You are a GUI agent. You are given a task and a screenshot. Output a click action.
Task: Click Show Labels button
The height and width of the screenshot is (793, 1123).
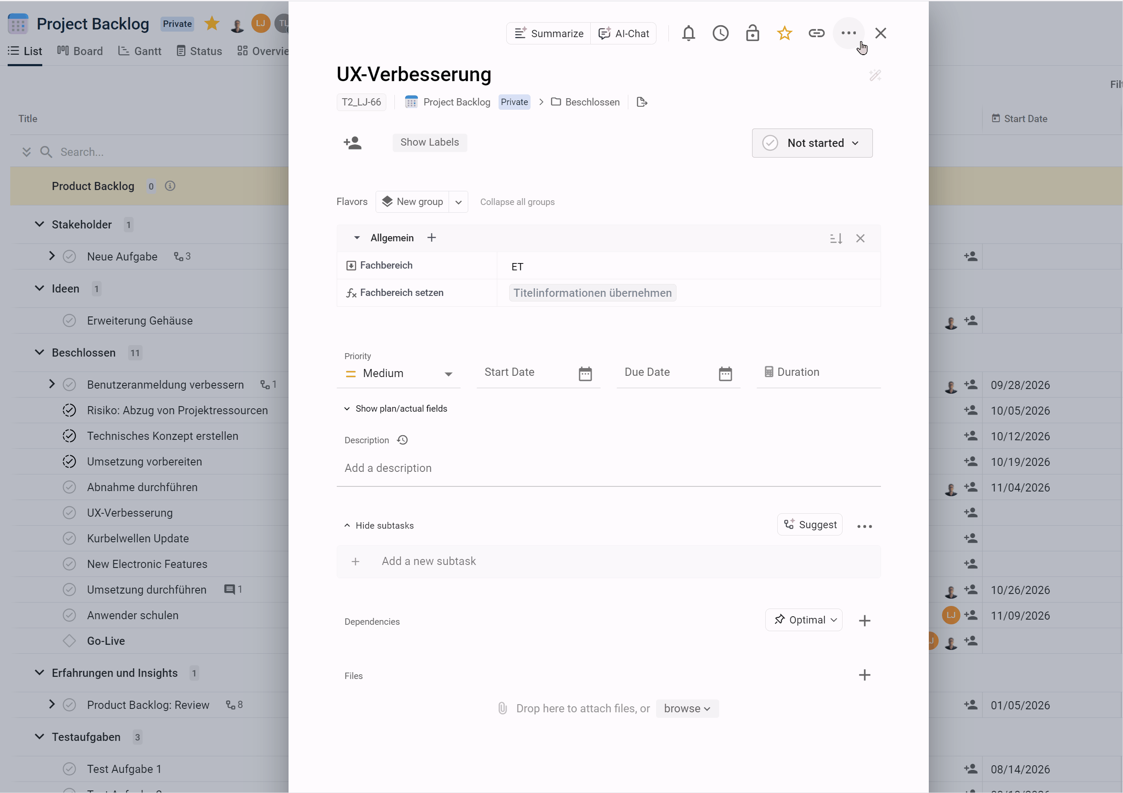pos(429,142)
